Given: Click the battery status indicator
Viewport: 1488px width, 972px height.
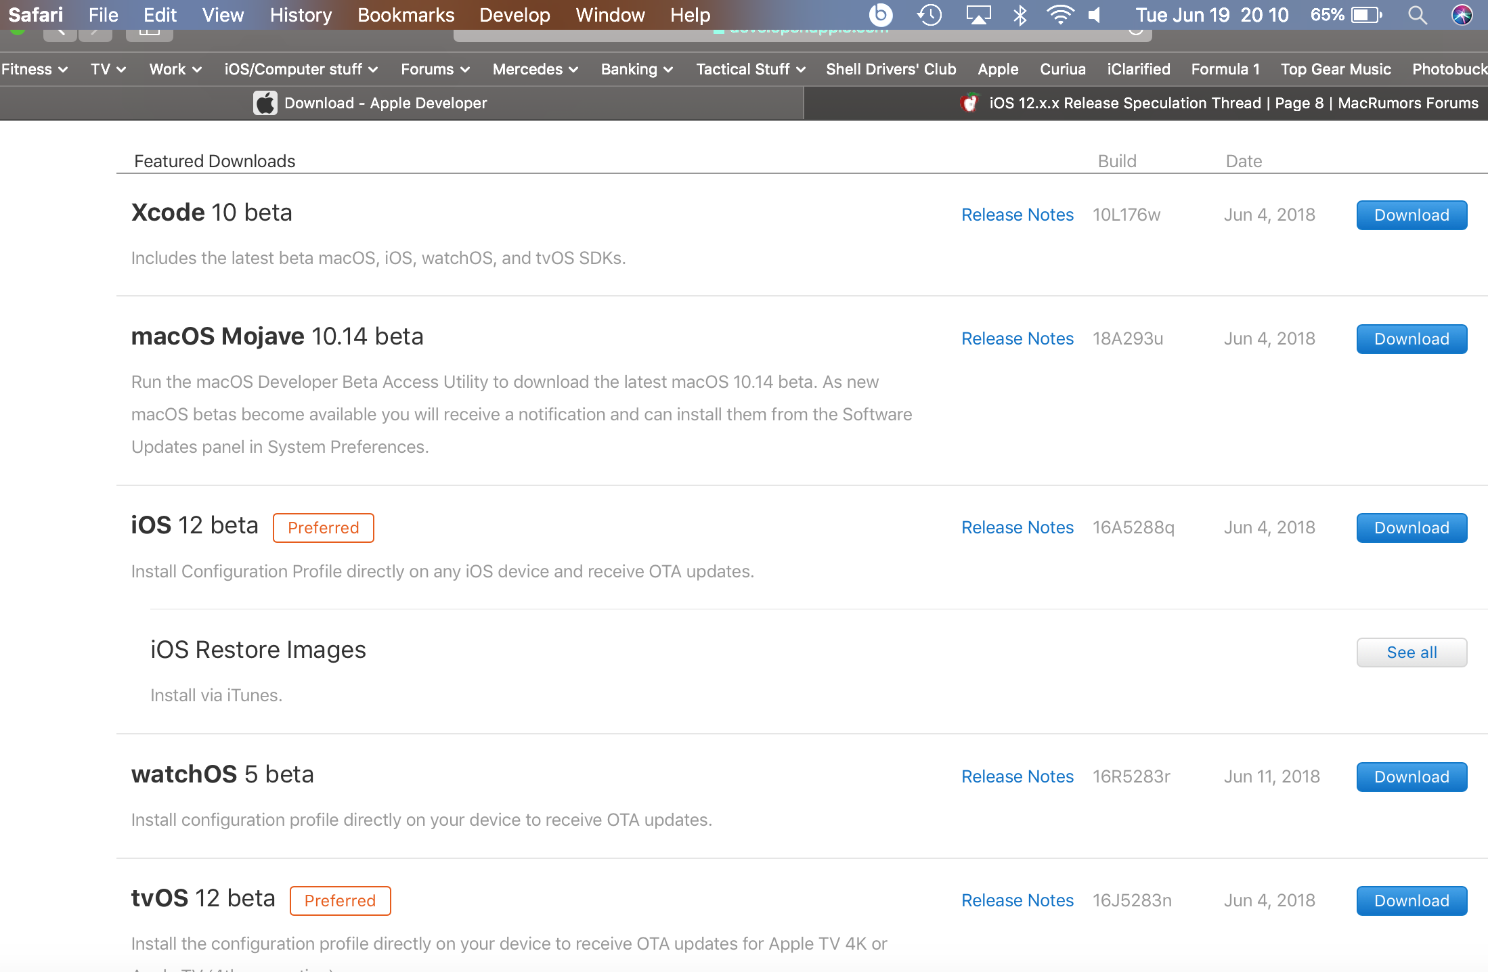Looking at the screenshot, I should 1346,15.
